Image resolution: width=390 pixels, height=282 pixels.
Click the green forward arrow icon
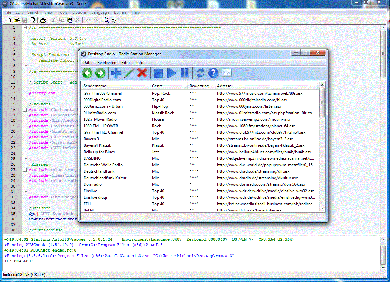tap(100, 73)
